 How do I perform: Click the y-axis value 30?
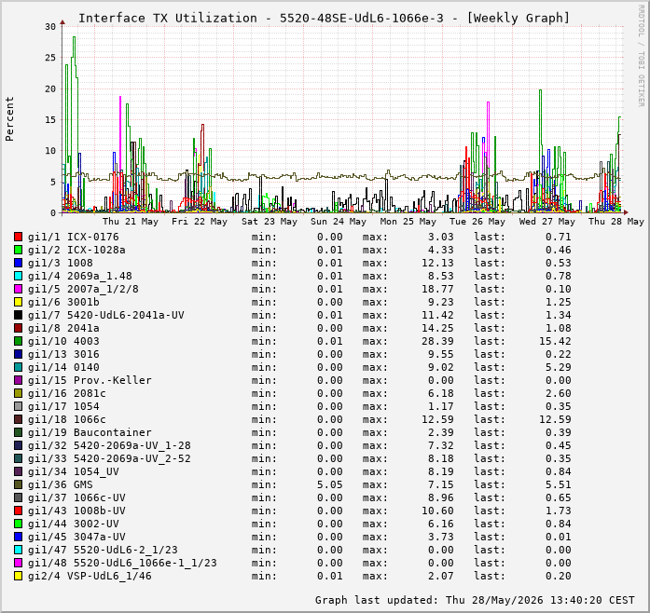pyautogui.click(x=50, y=26)
